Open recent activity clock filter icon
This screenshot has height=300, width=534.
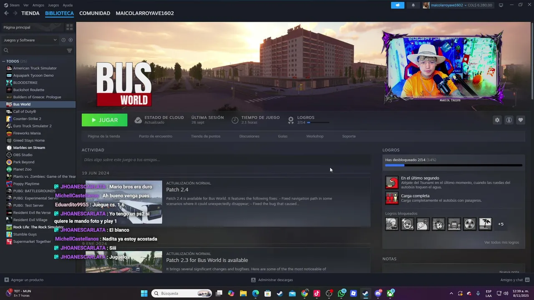click(63, 40)
